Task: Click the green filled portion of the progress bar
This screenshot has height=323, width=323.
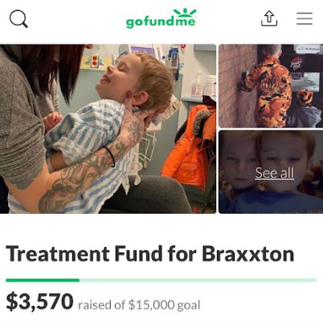Action: tap(43, 281)
